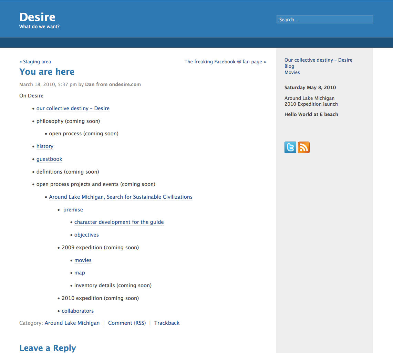The image size is (393, 353).
Task: Follow the our collective destiny – Desire list link
Action: click(x=73, y=108)
